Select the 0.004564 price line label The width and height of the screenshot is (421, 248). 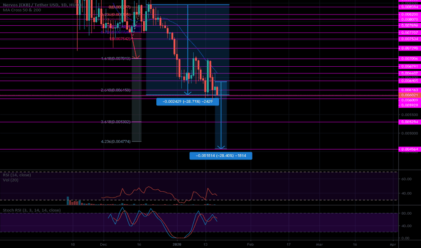point(409,149)
